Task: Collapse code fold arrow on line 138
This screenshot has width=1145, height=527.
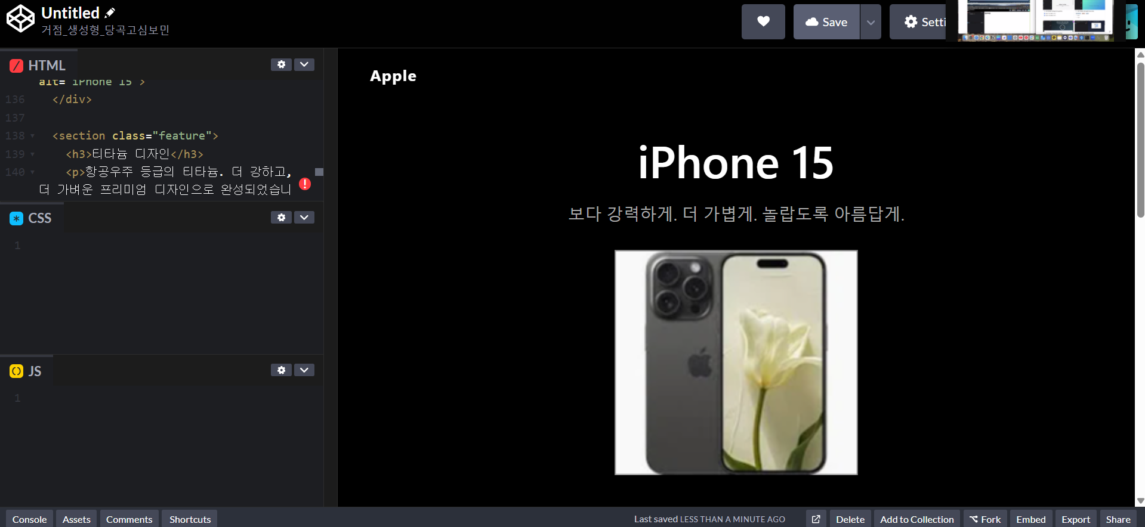Action: [32, 136]
